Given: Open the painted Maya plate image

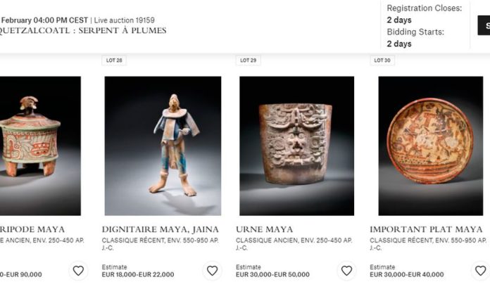Looking at the screenshot, I should [430, 146].
